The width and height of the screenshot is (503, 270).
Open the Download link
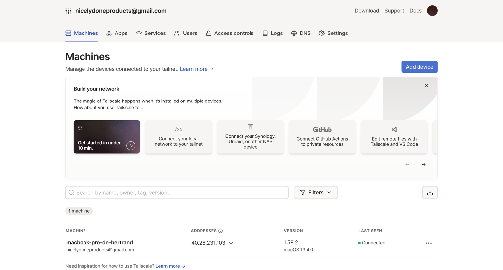click(x=367, y=11)
